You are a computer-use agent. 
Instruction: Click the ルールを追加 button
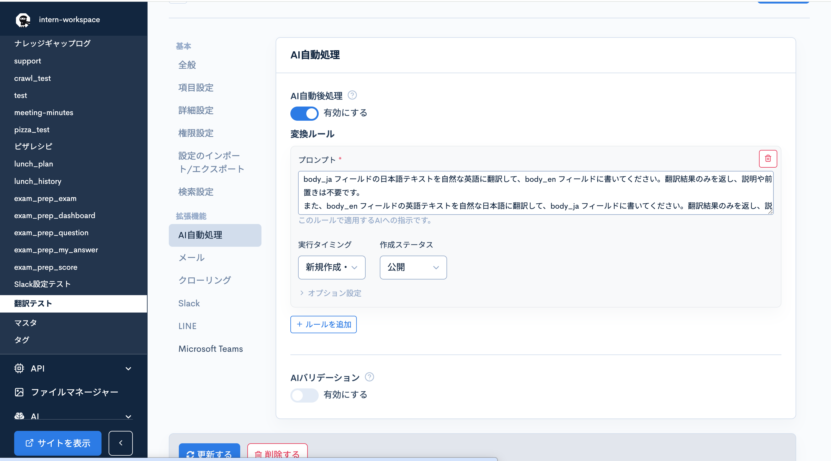[x=323, y=325]
